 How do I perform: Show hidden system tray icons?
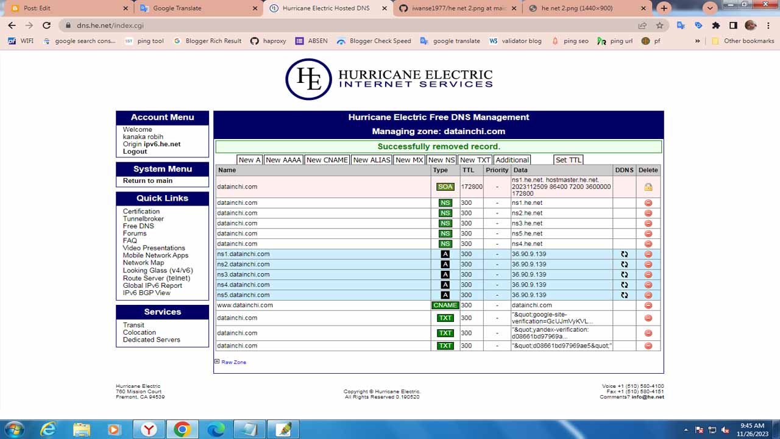coord(686,430)
